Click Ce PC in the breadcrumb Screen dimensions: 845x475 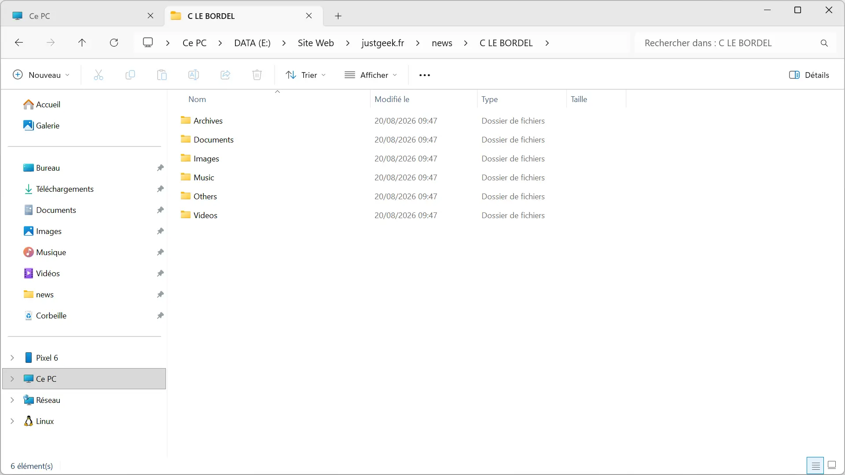[195, 43]
